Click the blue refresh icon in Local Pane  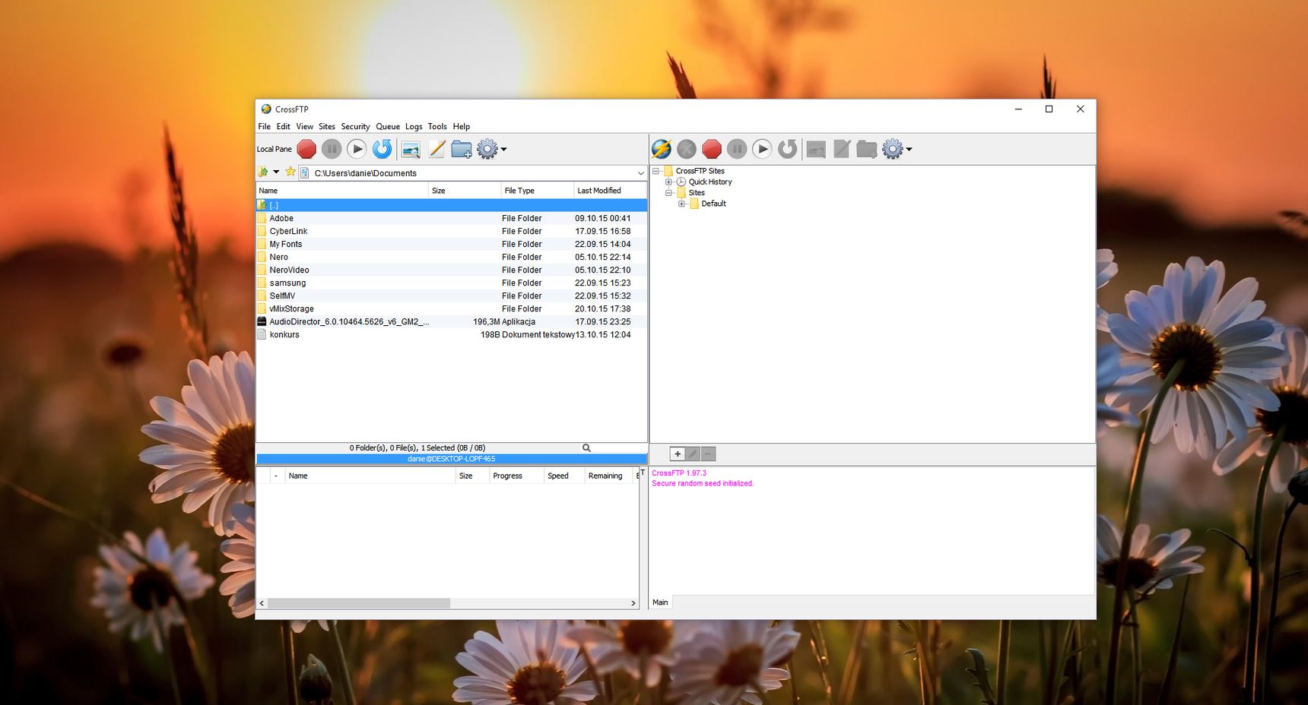tap(382, 149)
